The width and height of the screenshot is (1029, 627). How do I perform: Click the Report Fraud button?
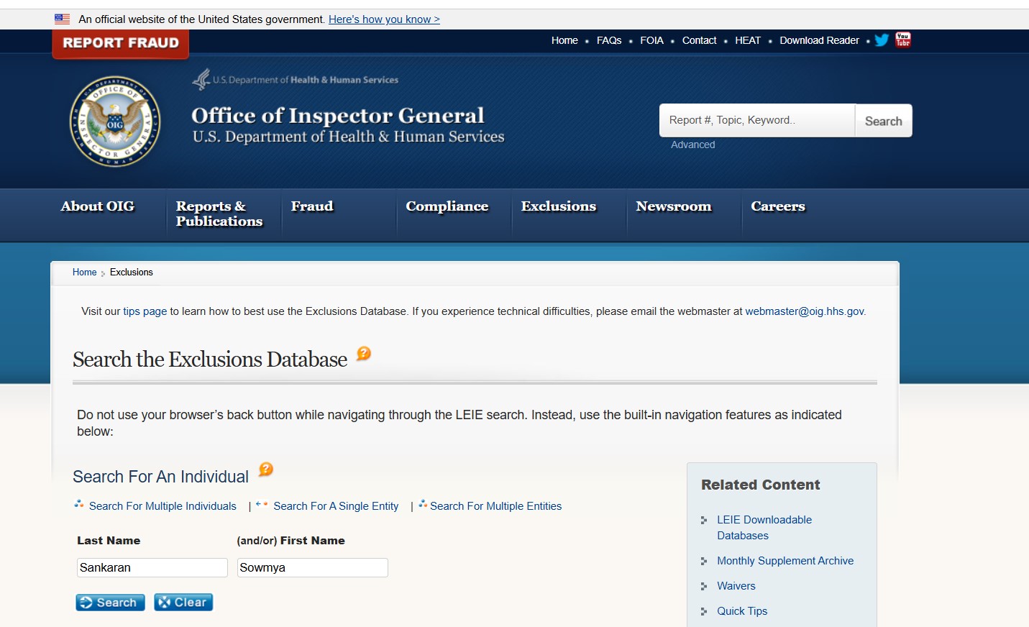121,43
